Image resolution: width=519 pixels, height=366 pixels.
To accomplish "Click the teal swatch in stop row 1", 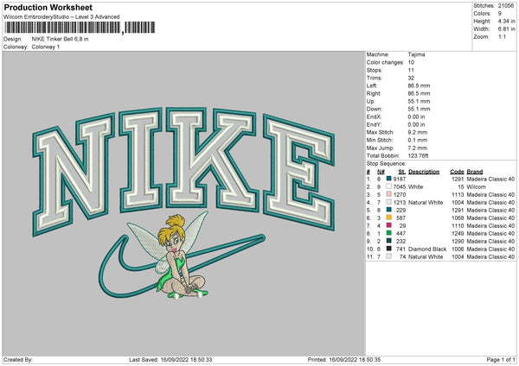I will [x=388, y=179].
